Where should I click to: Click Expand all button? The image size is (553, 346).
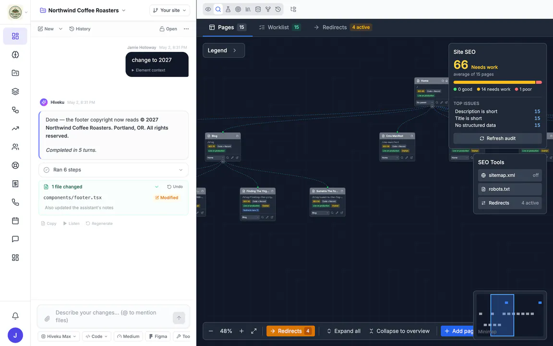point(344,331)
